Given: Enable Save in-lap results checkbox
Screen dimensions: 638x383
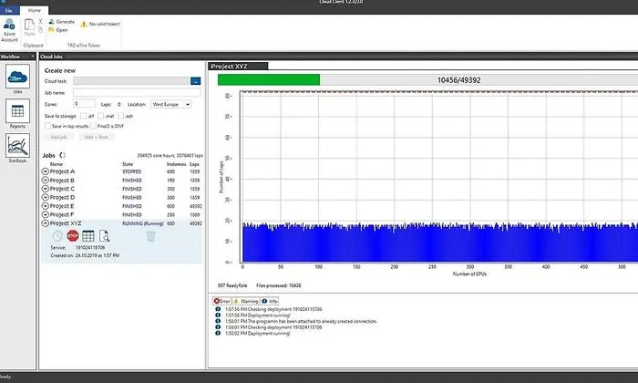Looking at the screenshot, I should point(47,126).
